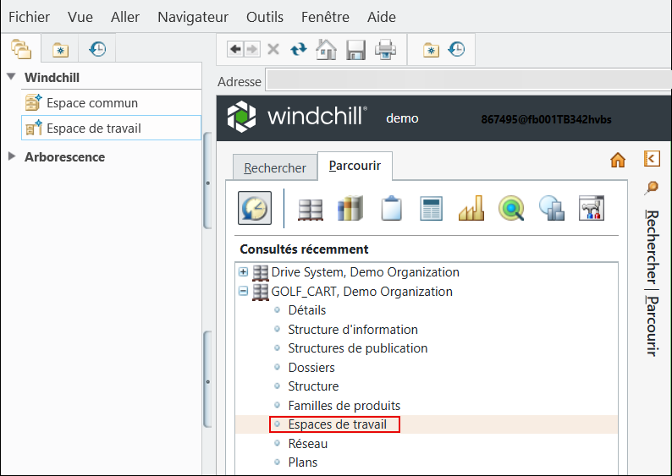Screen dimensions: 672x476
Task: Select the Organizations factory icon
Action: (471, 208)
